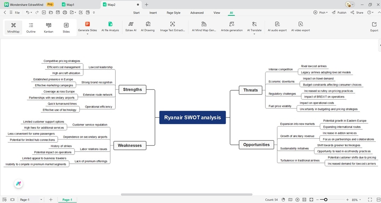Click the zoom slider handle

pos(326,199)
